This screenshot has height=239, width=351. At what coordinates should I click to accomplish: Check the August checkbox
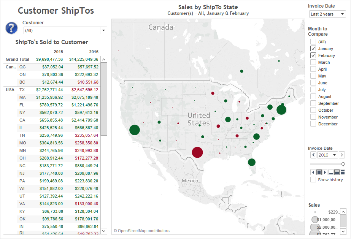point(313,97)
